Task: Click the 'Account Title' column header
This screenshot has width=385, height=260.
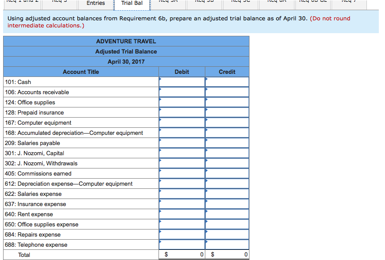Action: pos(81,72)
